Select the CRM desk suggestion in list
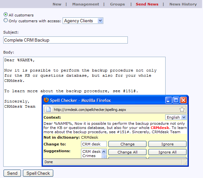This screenshot has height=178, width=203. pos(92,151)
